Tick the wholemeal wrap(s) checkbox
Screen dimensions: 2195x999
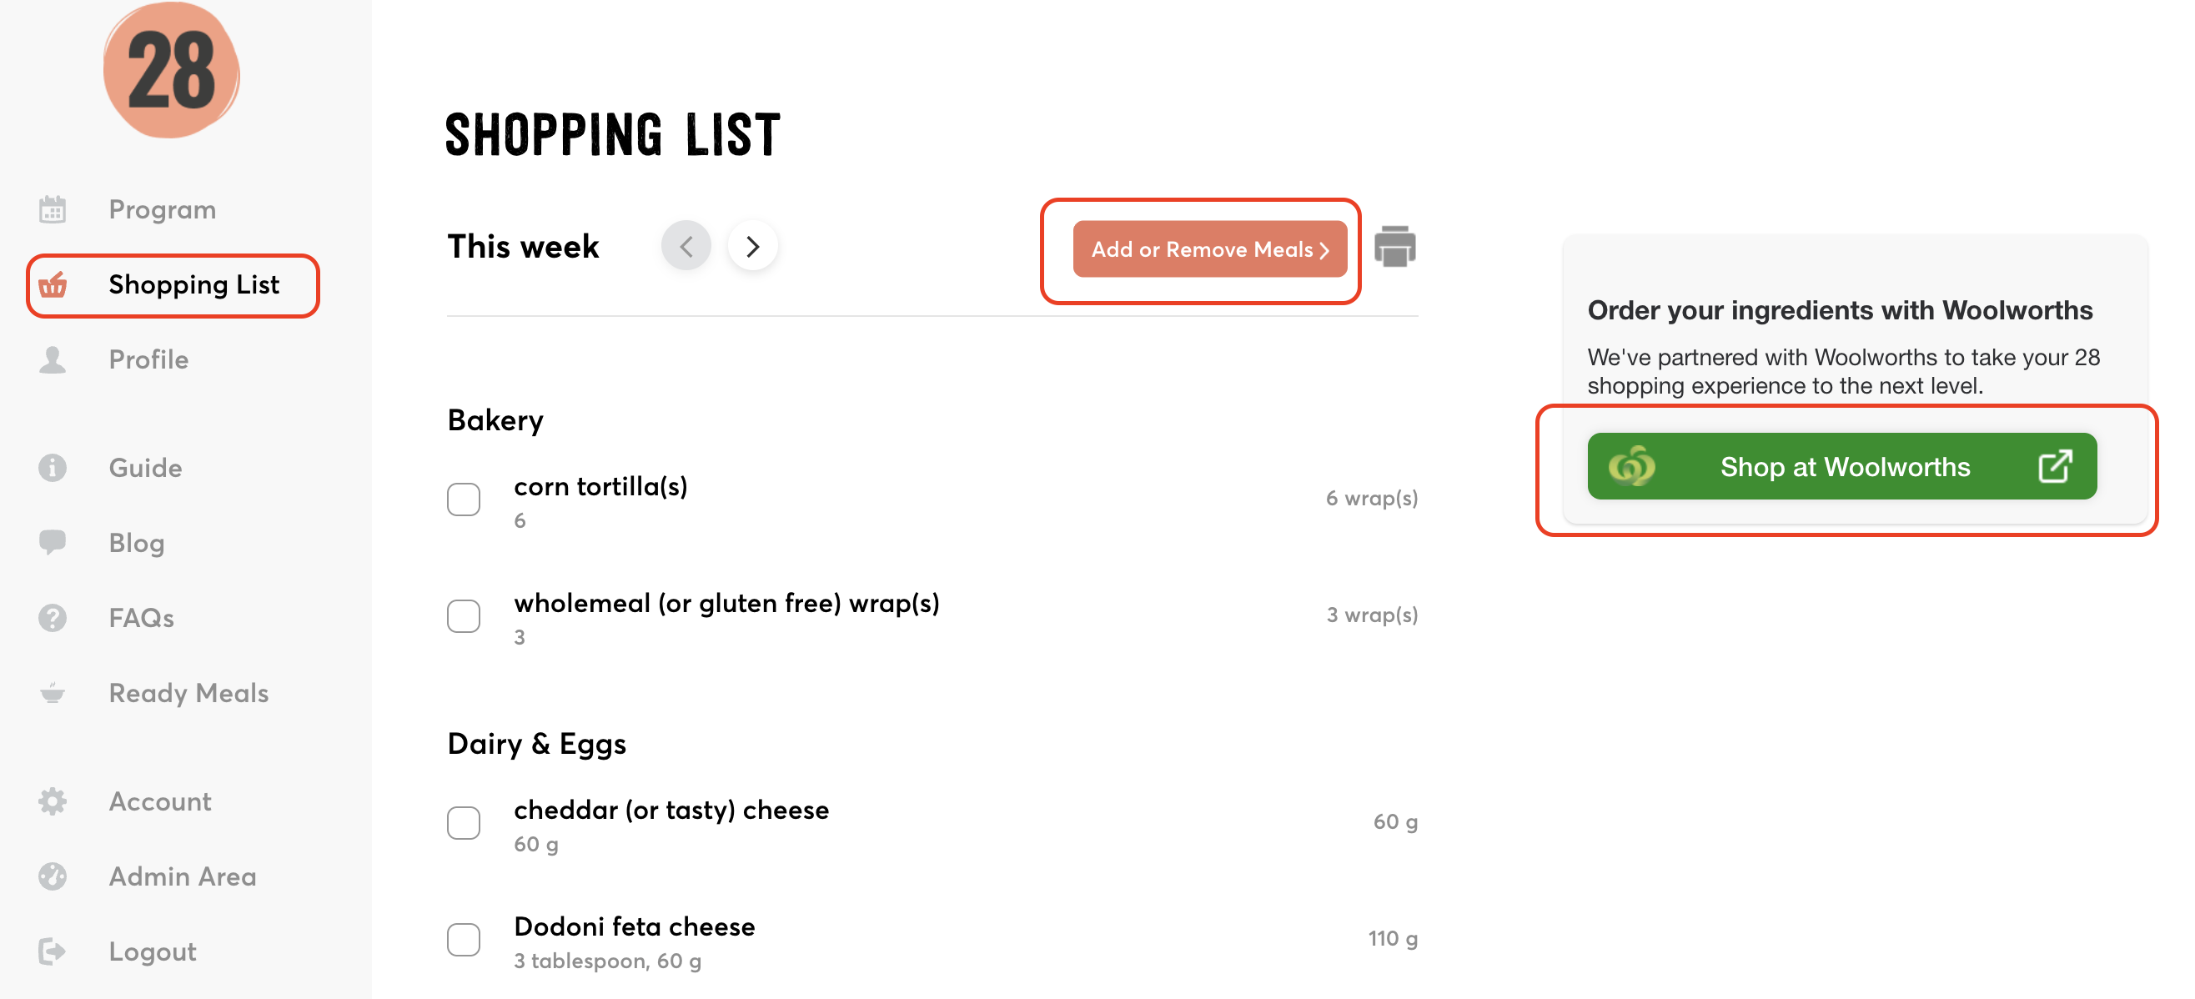tap(464, 615)
